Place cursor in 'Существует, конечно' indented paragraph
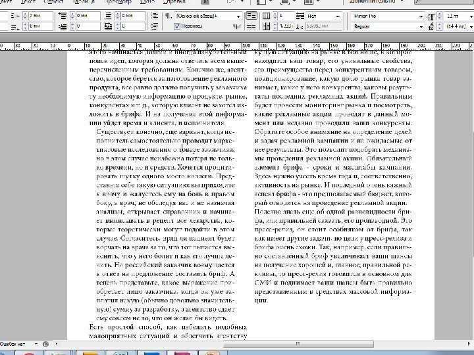 pos(165,225)
